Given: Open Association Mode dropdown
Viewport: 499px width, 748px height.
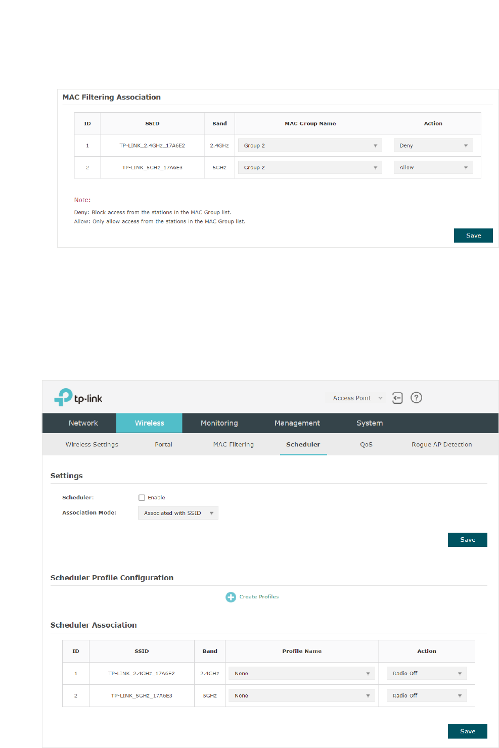Looking at the screenshot, I should click(x=178, y=513).
